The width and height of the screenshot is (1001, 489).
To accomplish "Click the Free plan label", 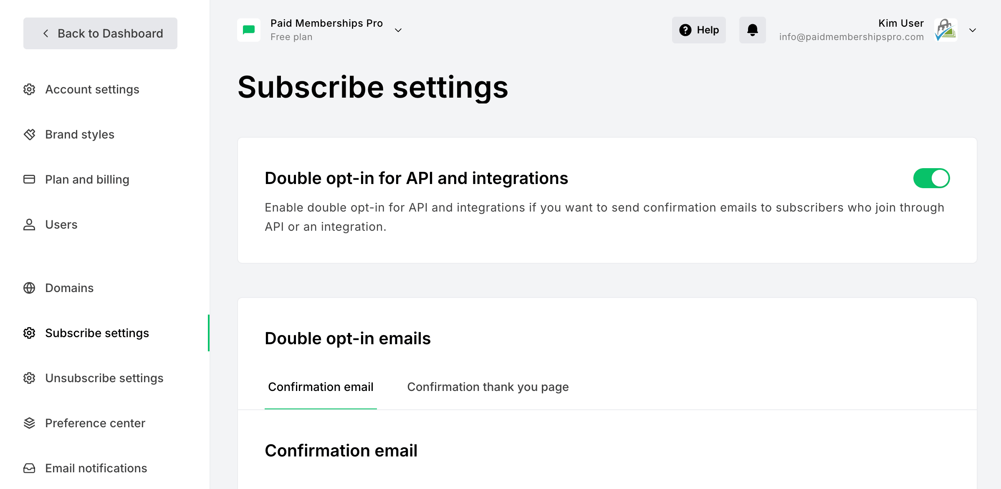I will click(291, 37).
